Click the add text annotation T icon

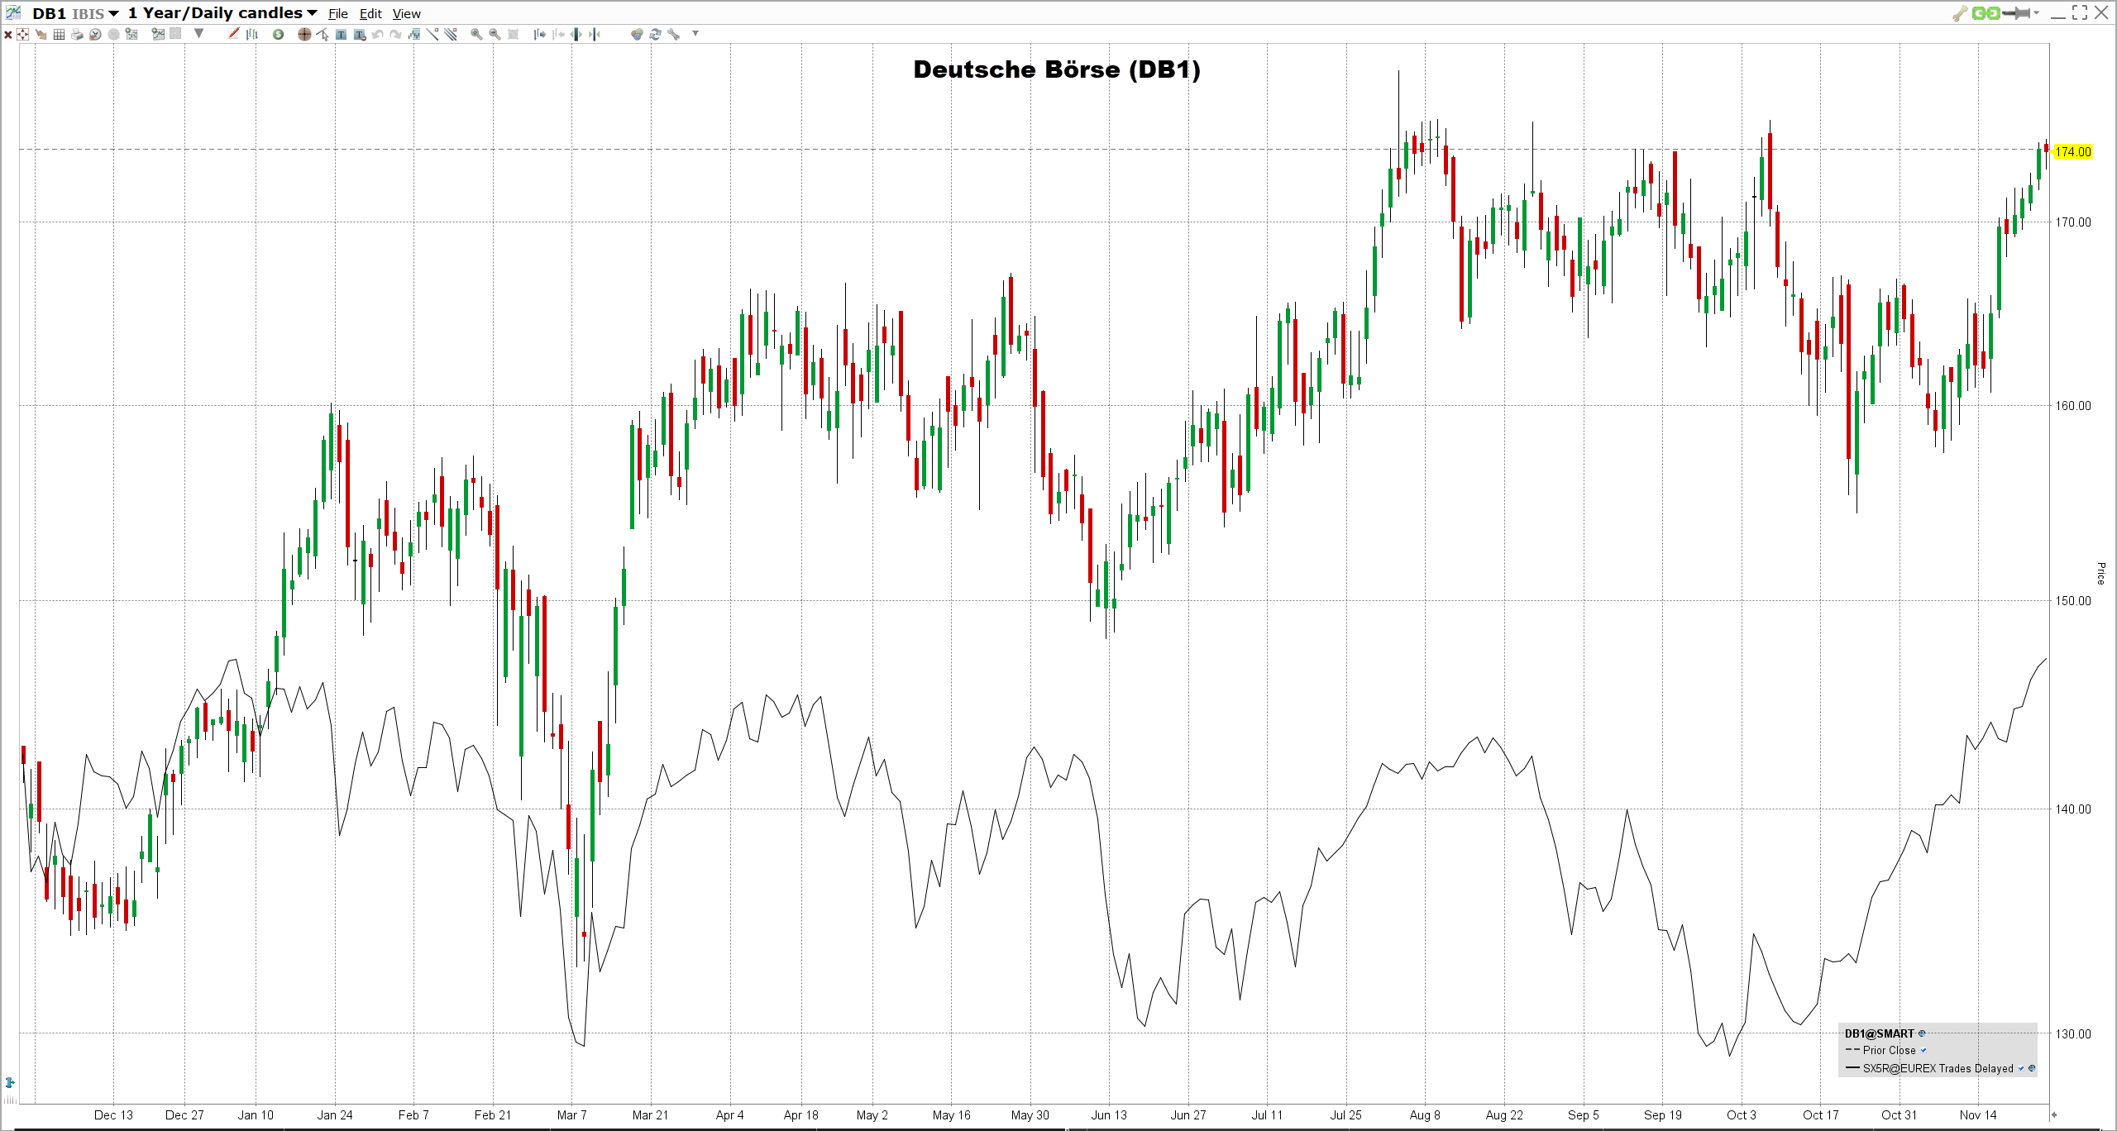[341, 34]
